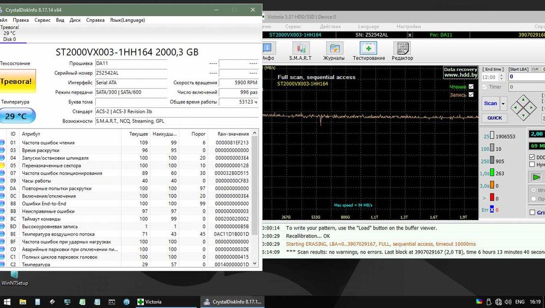Open Редактор (editor) in Victoria toolbar
The width and height of the screenshot is (545, 308).
[402, 51]
